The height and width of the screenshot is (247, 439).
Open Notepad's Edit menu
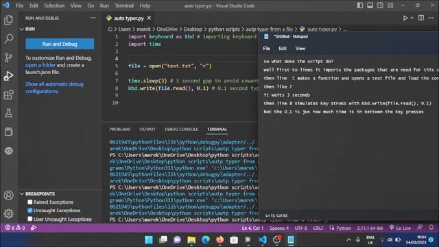[x=283, y=49]
